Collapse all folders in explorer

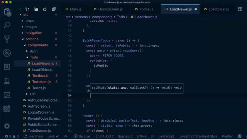54,9
